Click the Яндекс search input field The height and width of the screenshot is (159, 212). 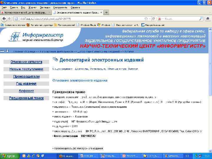[x=180, y=19]
